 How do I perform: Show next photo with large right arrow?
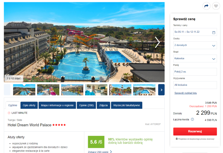point(157,42)
